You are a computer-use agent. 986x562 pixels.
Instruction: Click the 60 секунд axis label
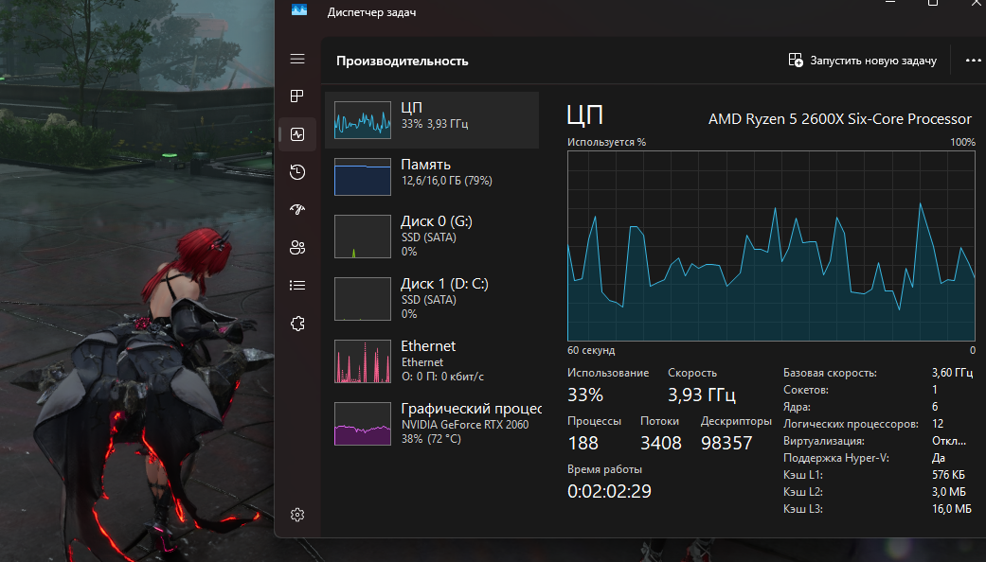(x=591, y=350)
